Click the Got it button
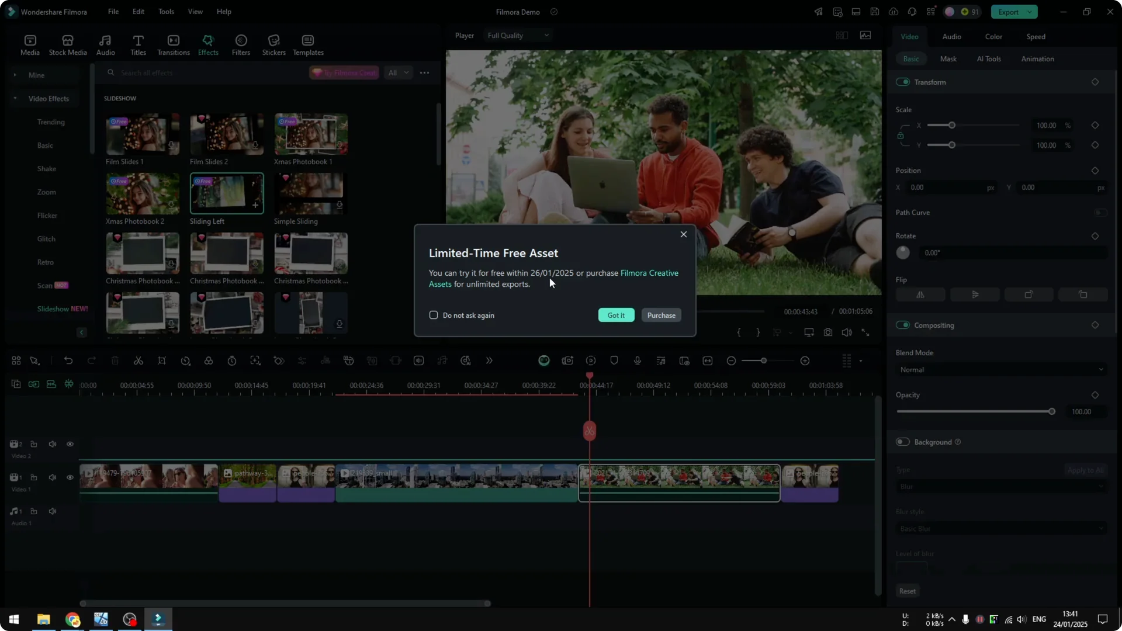Viewport: 1122px width, 631px height. coord(616,315)
